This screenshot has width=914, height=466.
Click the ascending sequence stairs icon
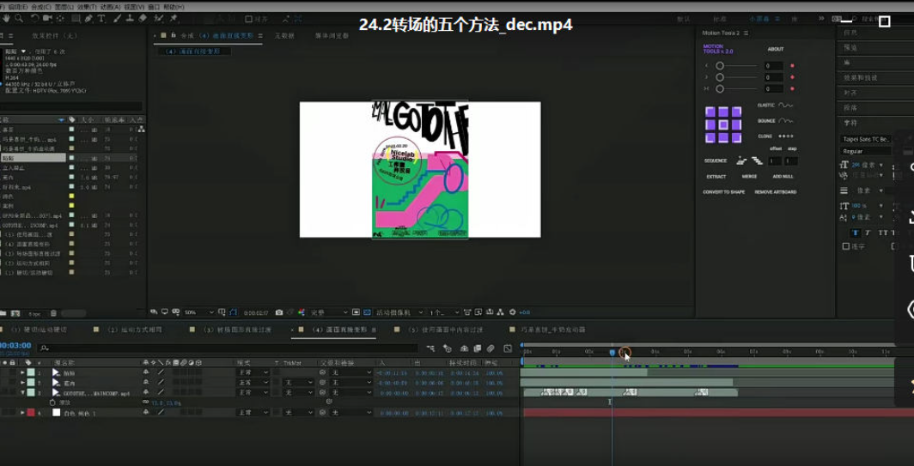pyautogui.click(x=740, y=160)
